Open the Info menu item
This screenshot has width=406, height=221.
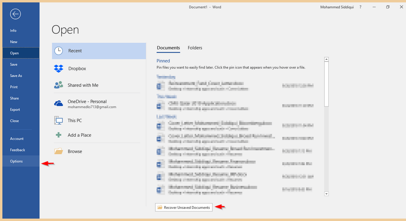(20, 30)
